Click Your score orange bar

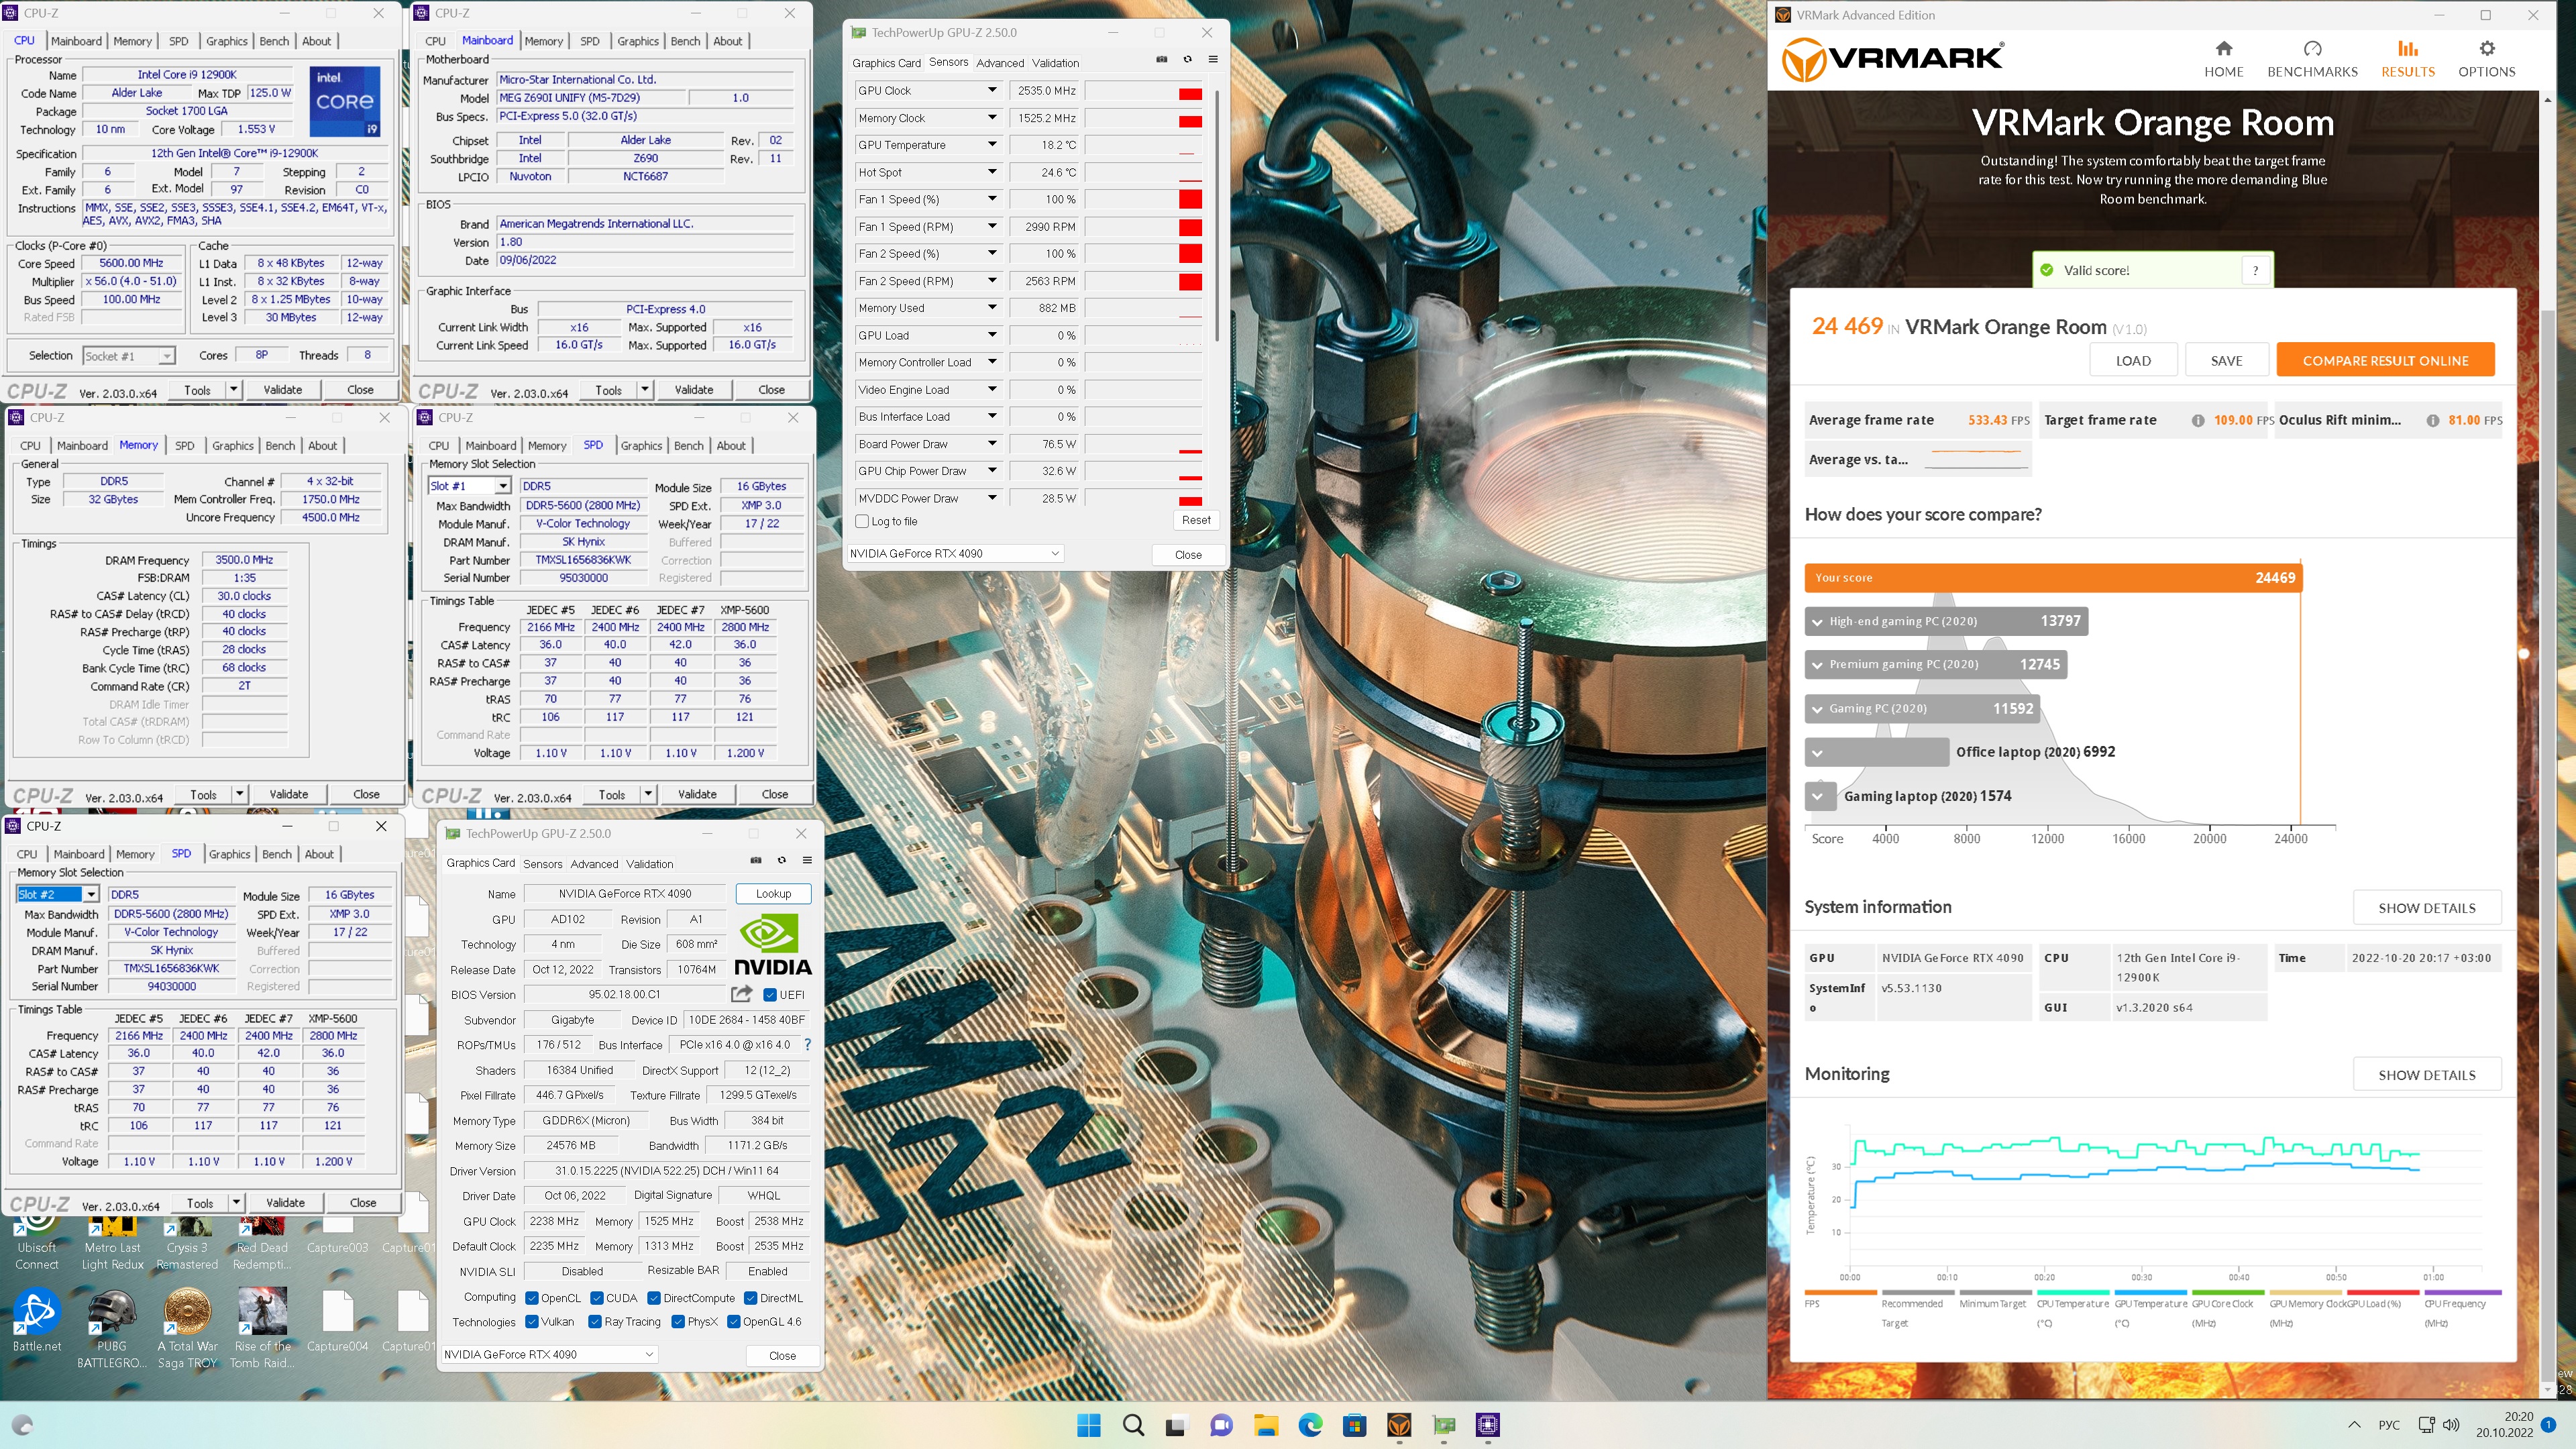[2053, 577]
